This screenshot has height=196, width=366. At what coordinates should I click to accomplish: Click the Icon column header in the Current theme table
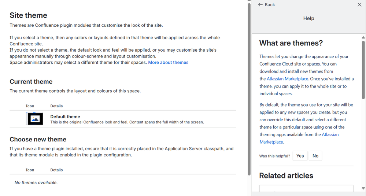click(30, 106)
